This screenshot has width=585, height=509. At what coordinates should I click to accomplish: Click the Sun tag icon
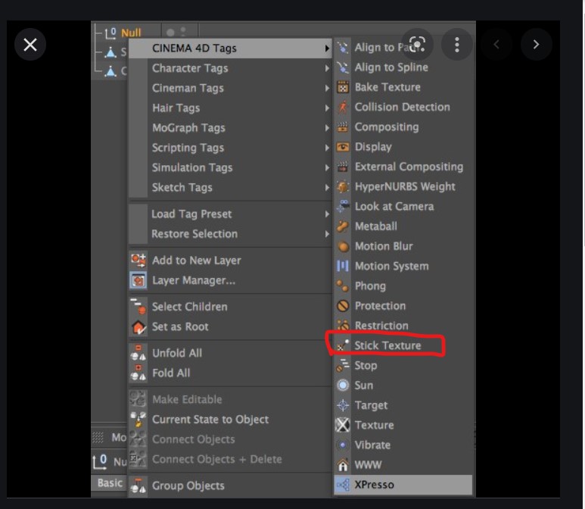coord(343,385)
